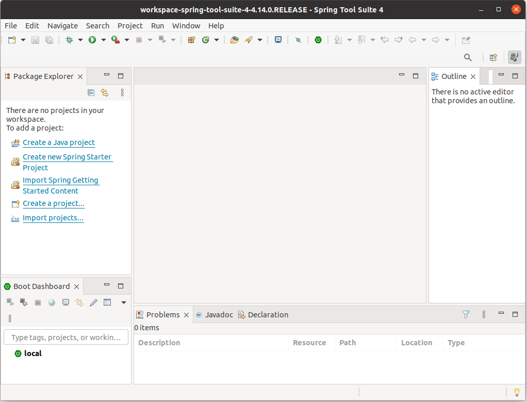Click the Open Perspective icon
This screenshot has height=402, width=527.
(493, 57)
